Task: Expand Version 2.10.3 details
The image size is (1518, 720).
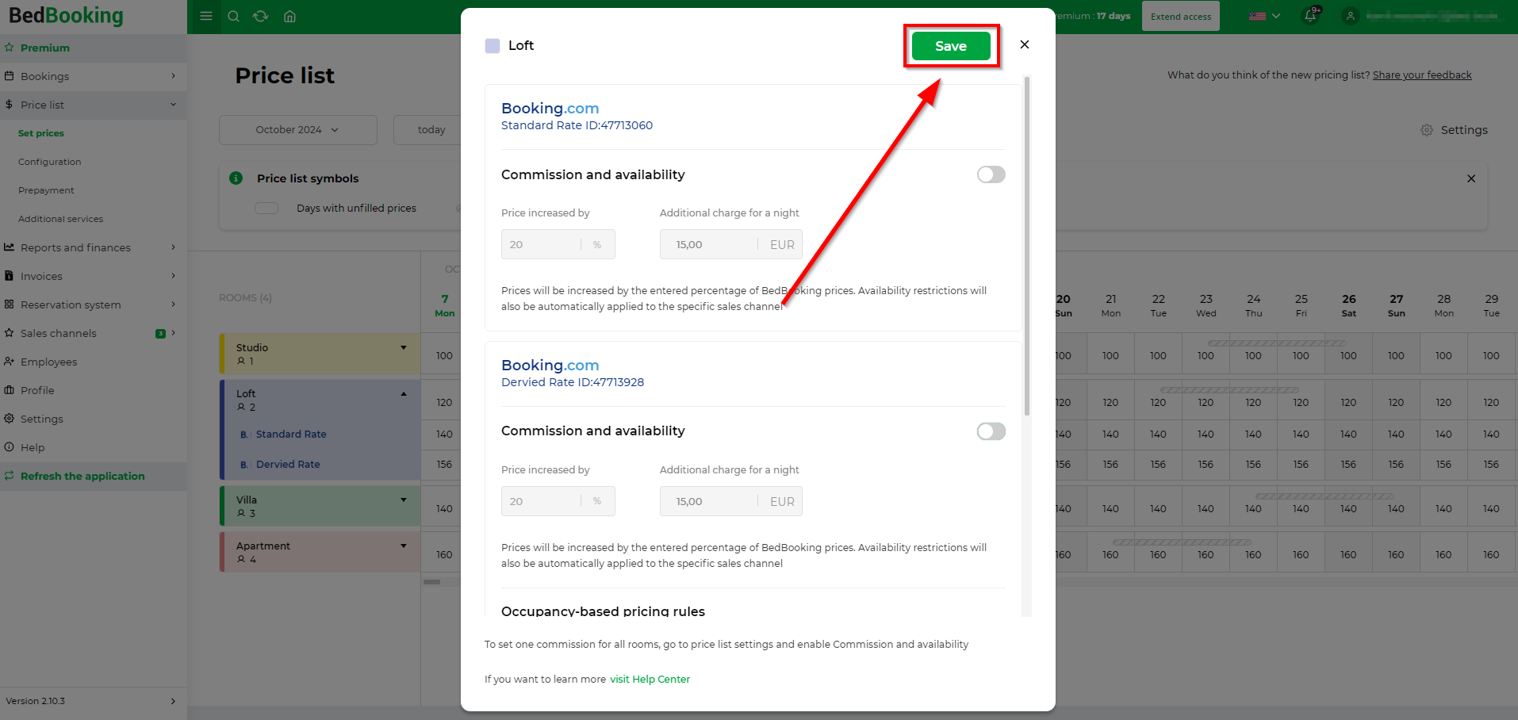Action: 94,701
